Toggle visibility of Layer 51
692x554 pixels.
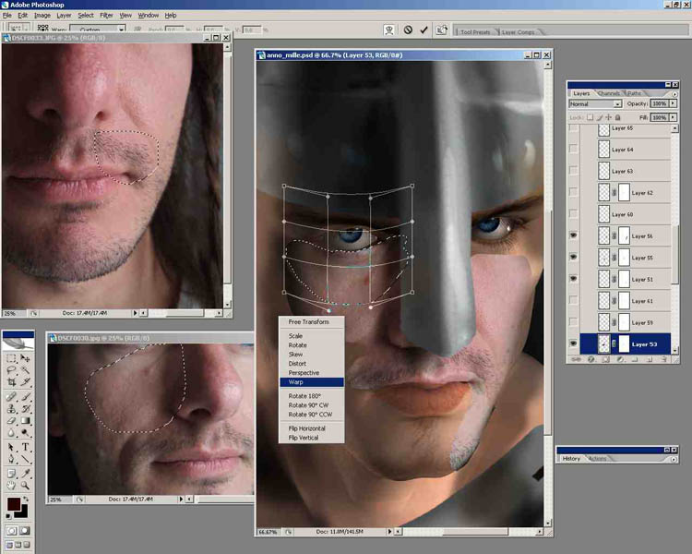pyautogui.click(x=574, y=279)
